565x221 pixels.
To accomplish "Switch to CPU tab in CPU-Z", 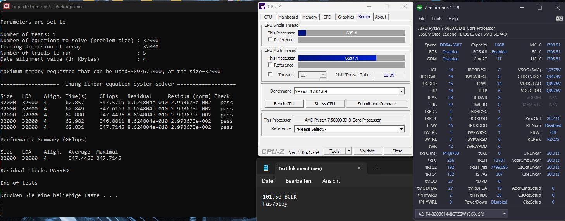I will coord(268,17).
